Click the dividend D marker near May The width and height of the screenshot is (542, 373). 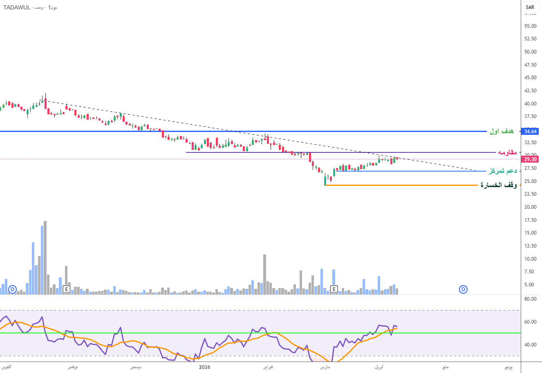[463, 289]
